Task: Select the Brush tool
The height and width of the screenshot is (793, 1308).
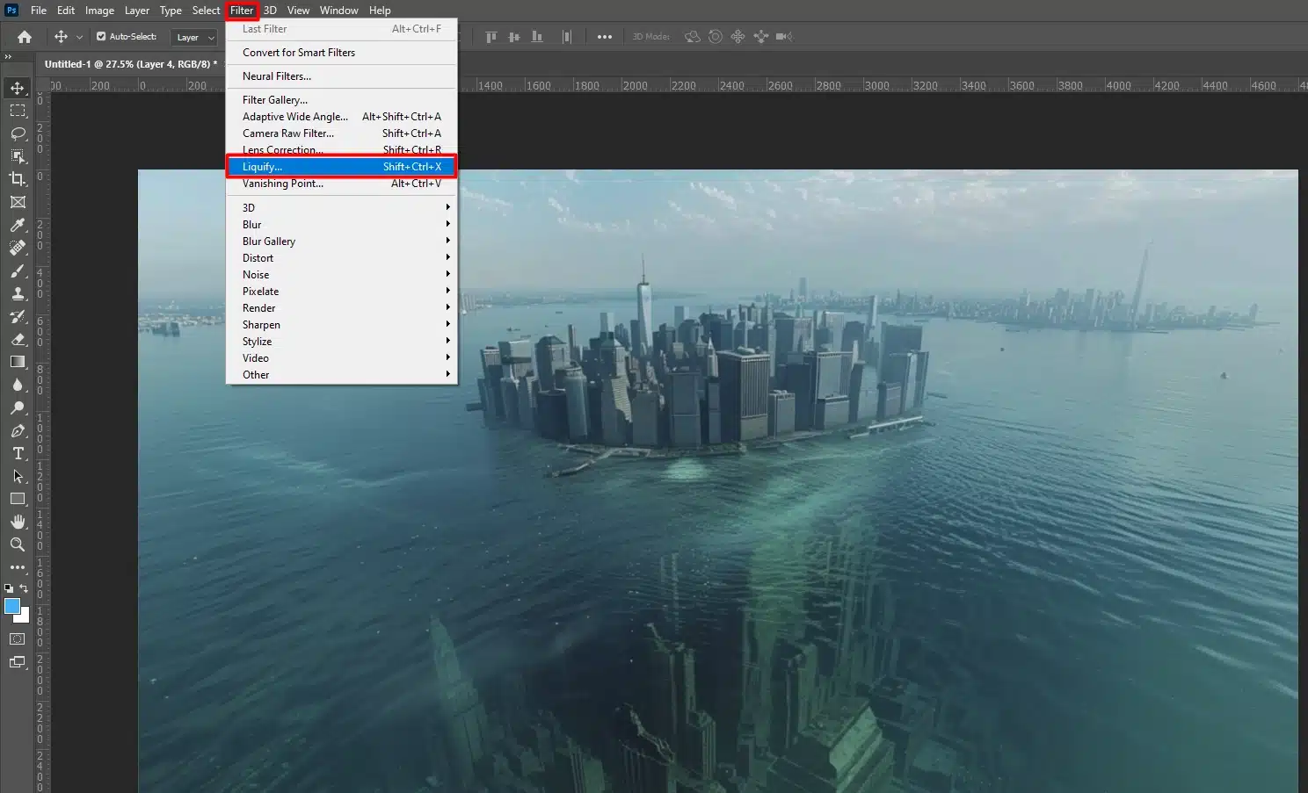Action: point(18,271)
